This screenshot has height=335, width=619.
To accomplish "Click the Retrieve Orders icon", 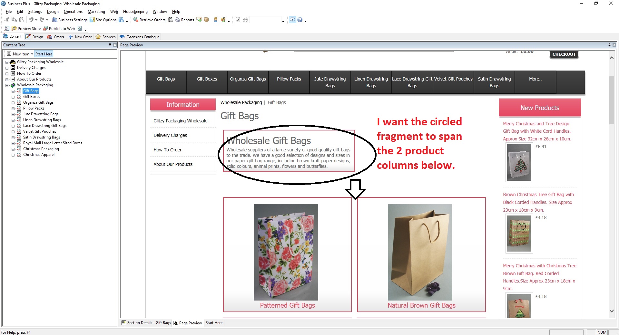I will coord(136,20).
